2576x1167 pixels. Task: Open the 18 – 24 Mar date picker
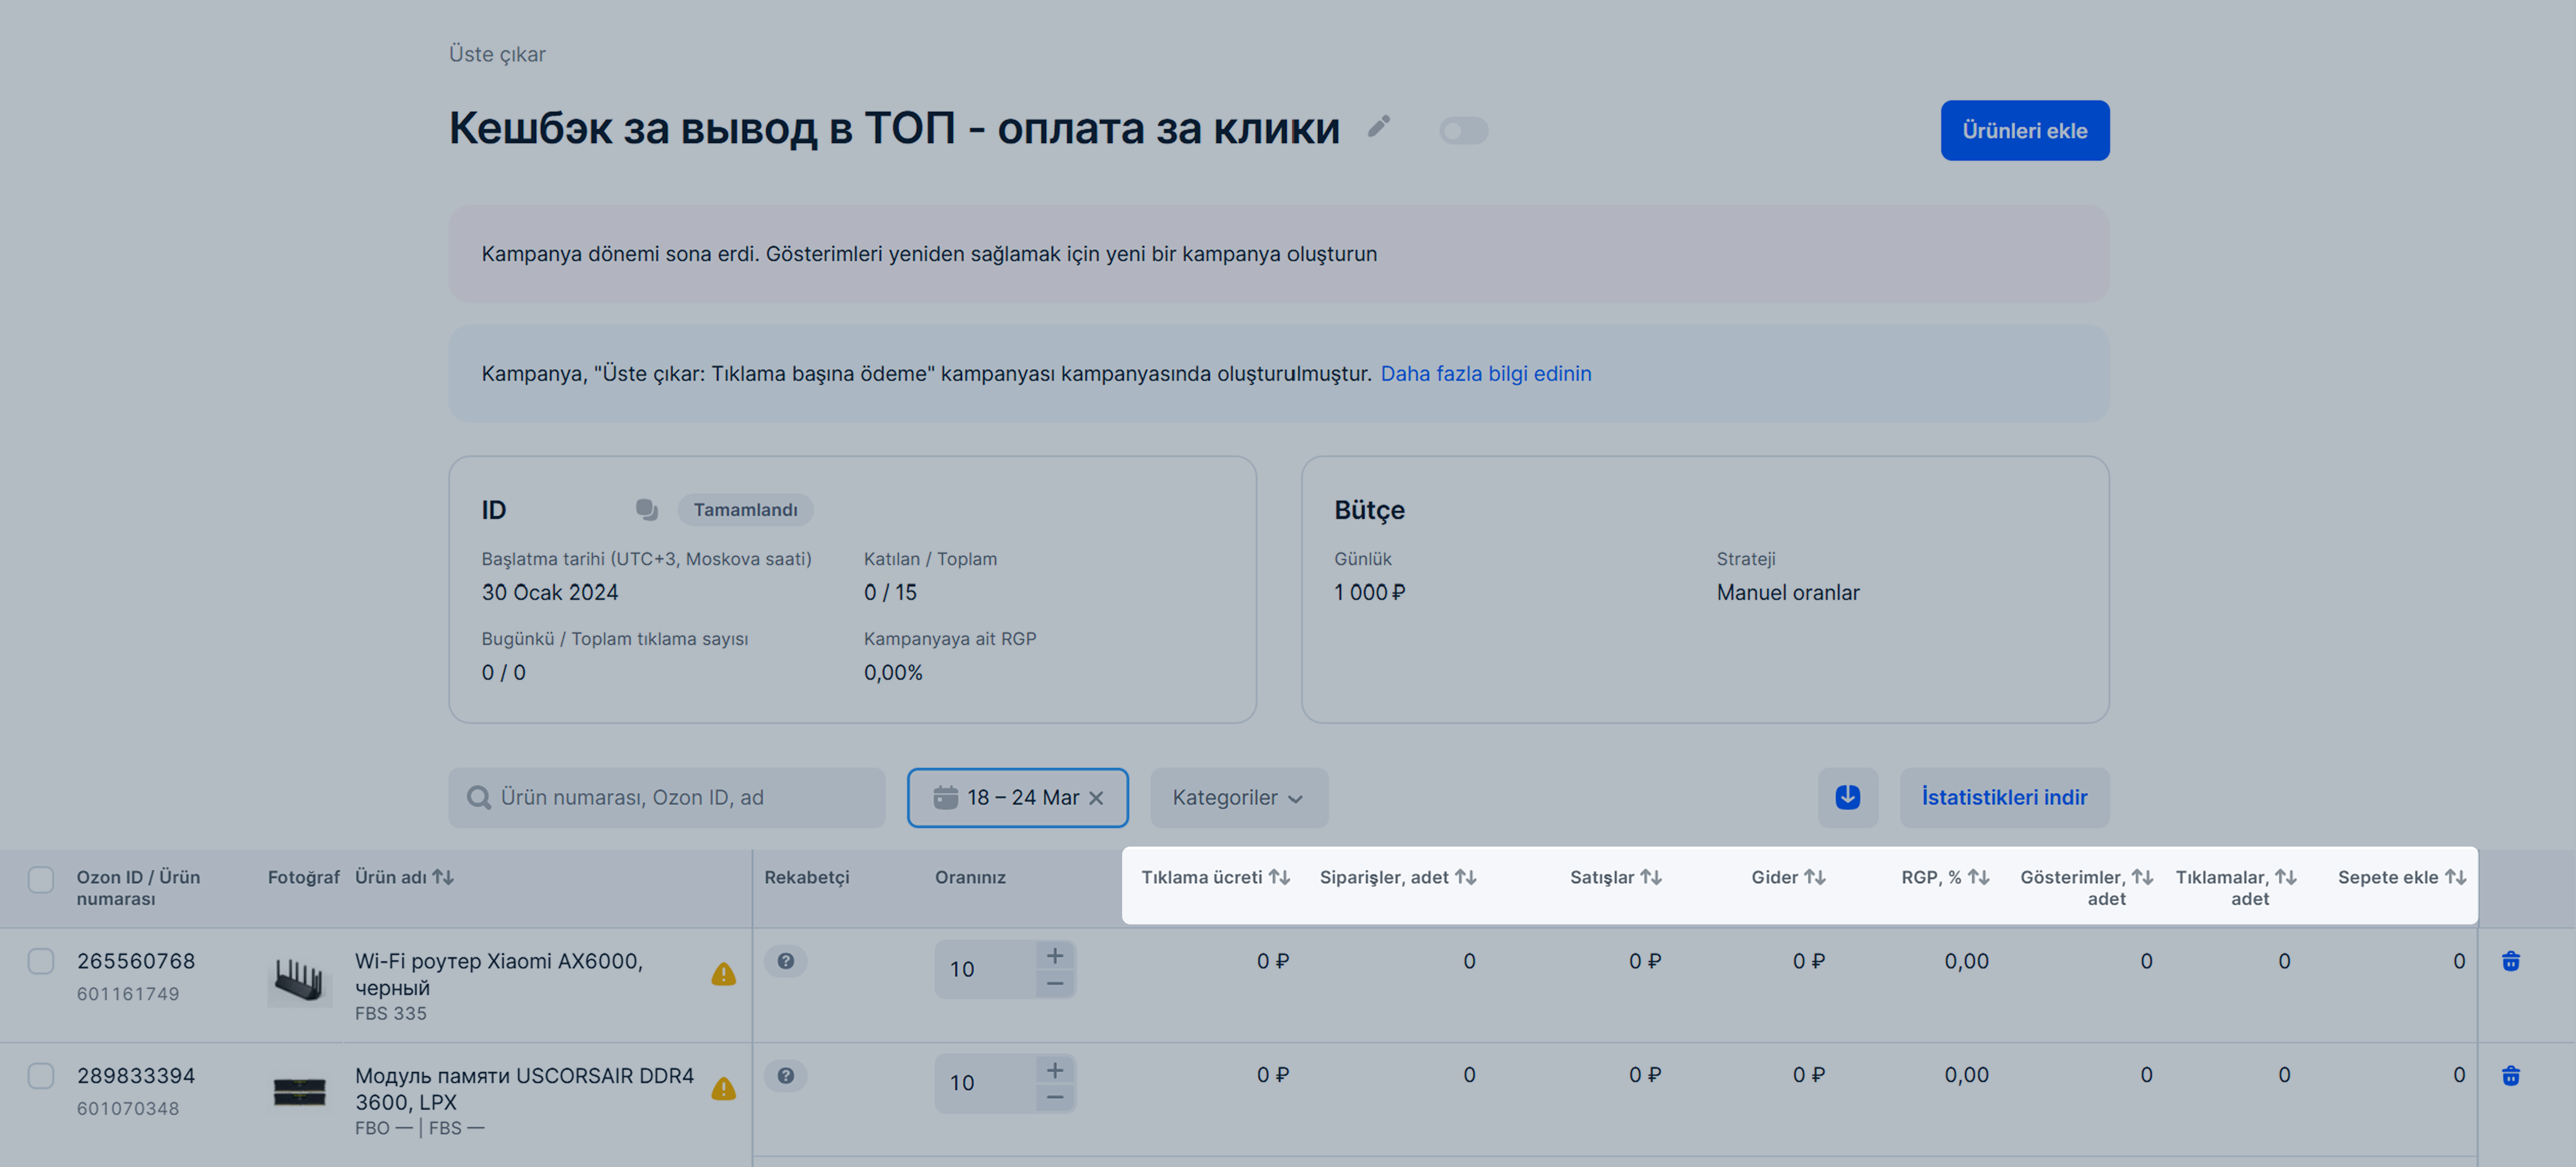point(1017,797)
